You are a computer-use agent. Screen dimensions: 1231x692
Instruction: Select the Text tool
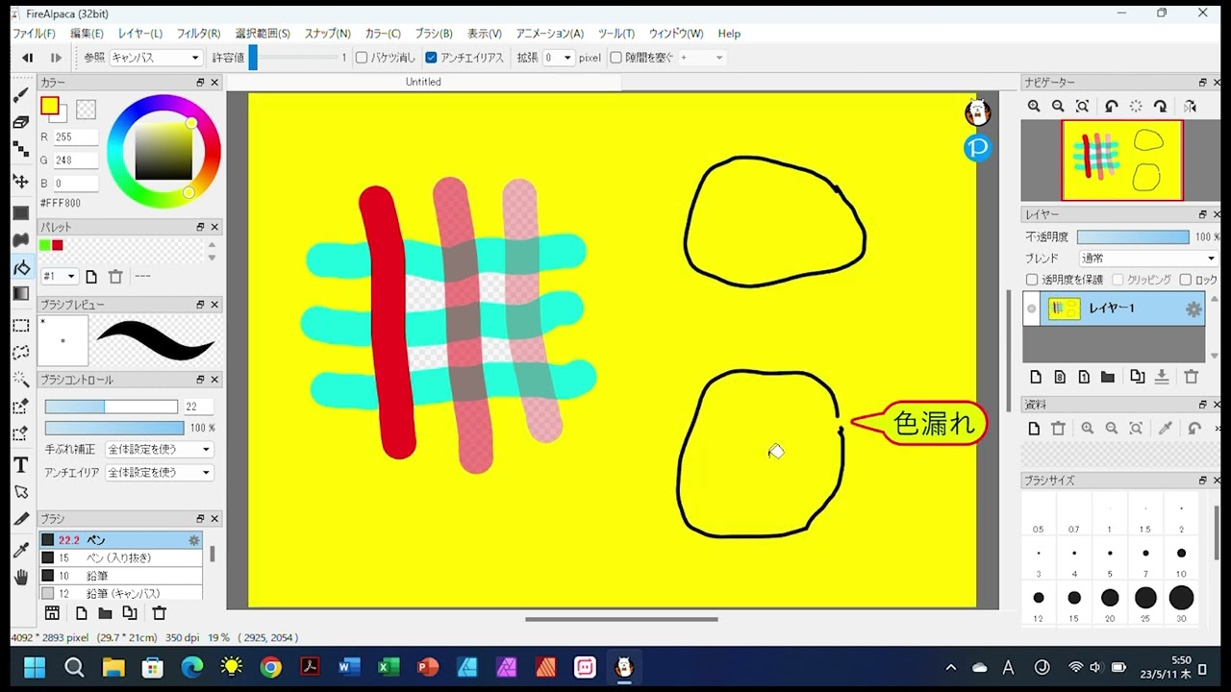click(20, 465)
